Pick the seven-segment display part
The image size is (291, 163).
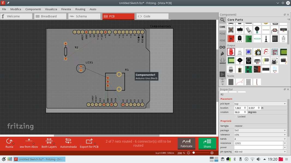click(x=266, y=52)
